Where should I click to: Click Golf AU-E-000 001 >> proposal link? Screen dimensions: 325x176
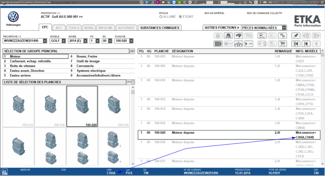point(67,16)
